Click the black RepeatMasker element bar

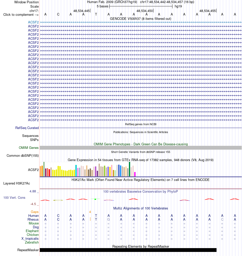(x=128, y=250)
